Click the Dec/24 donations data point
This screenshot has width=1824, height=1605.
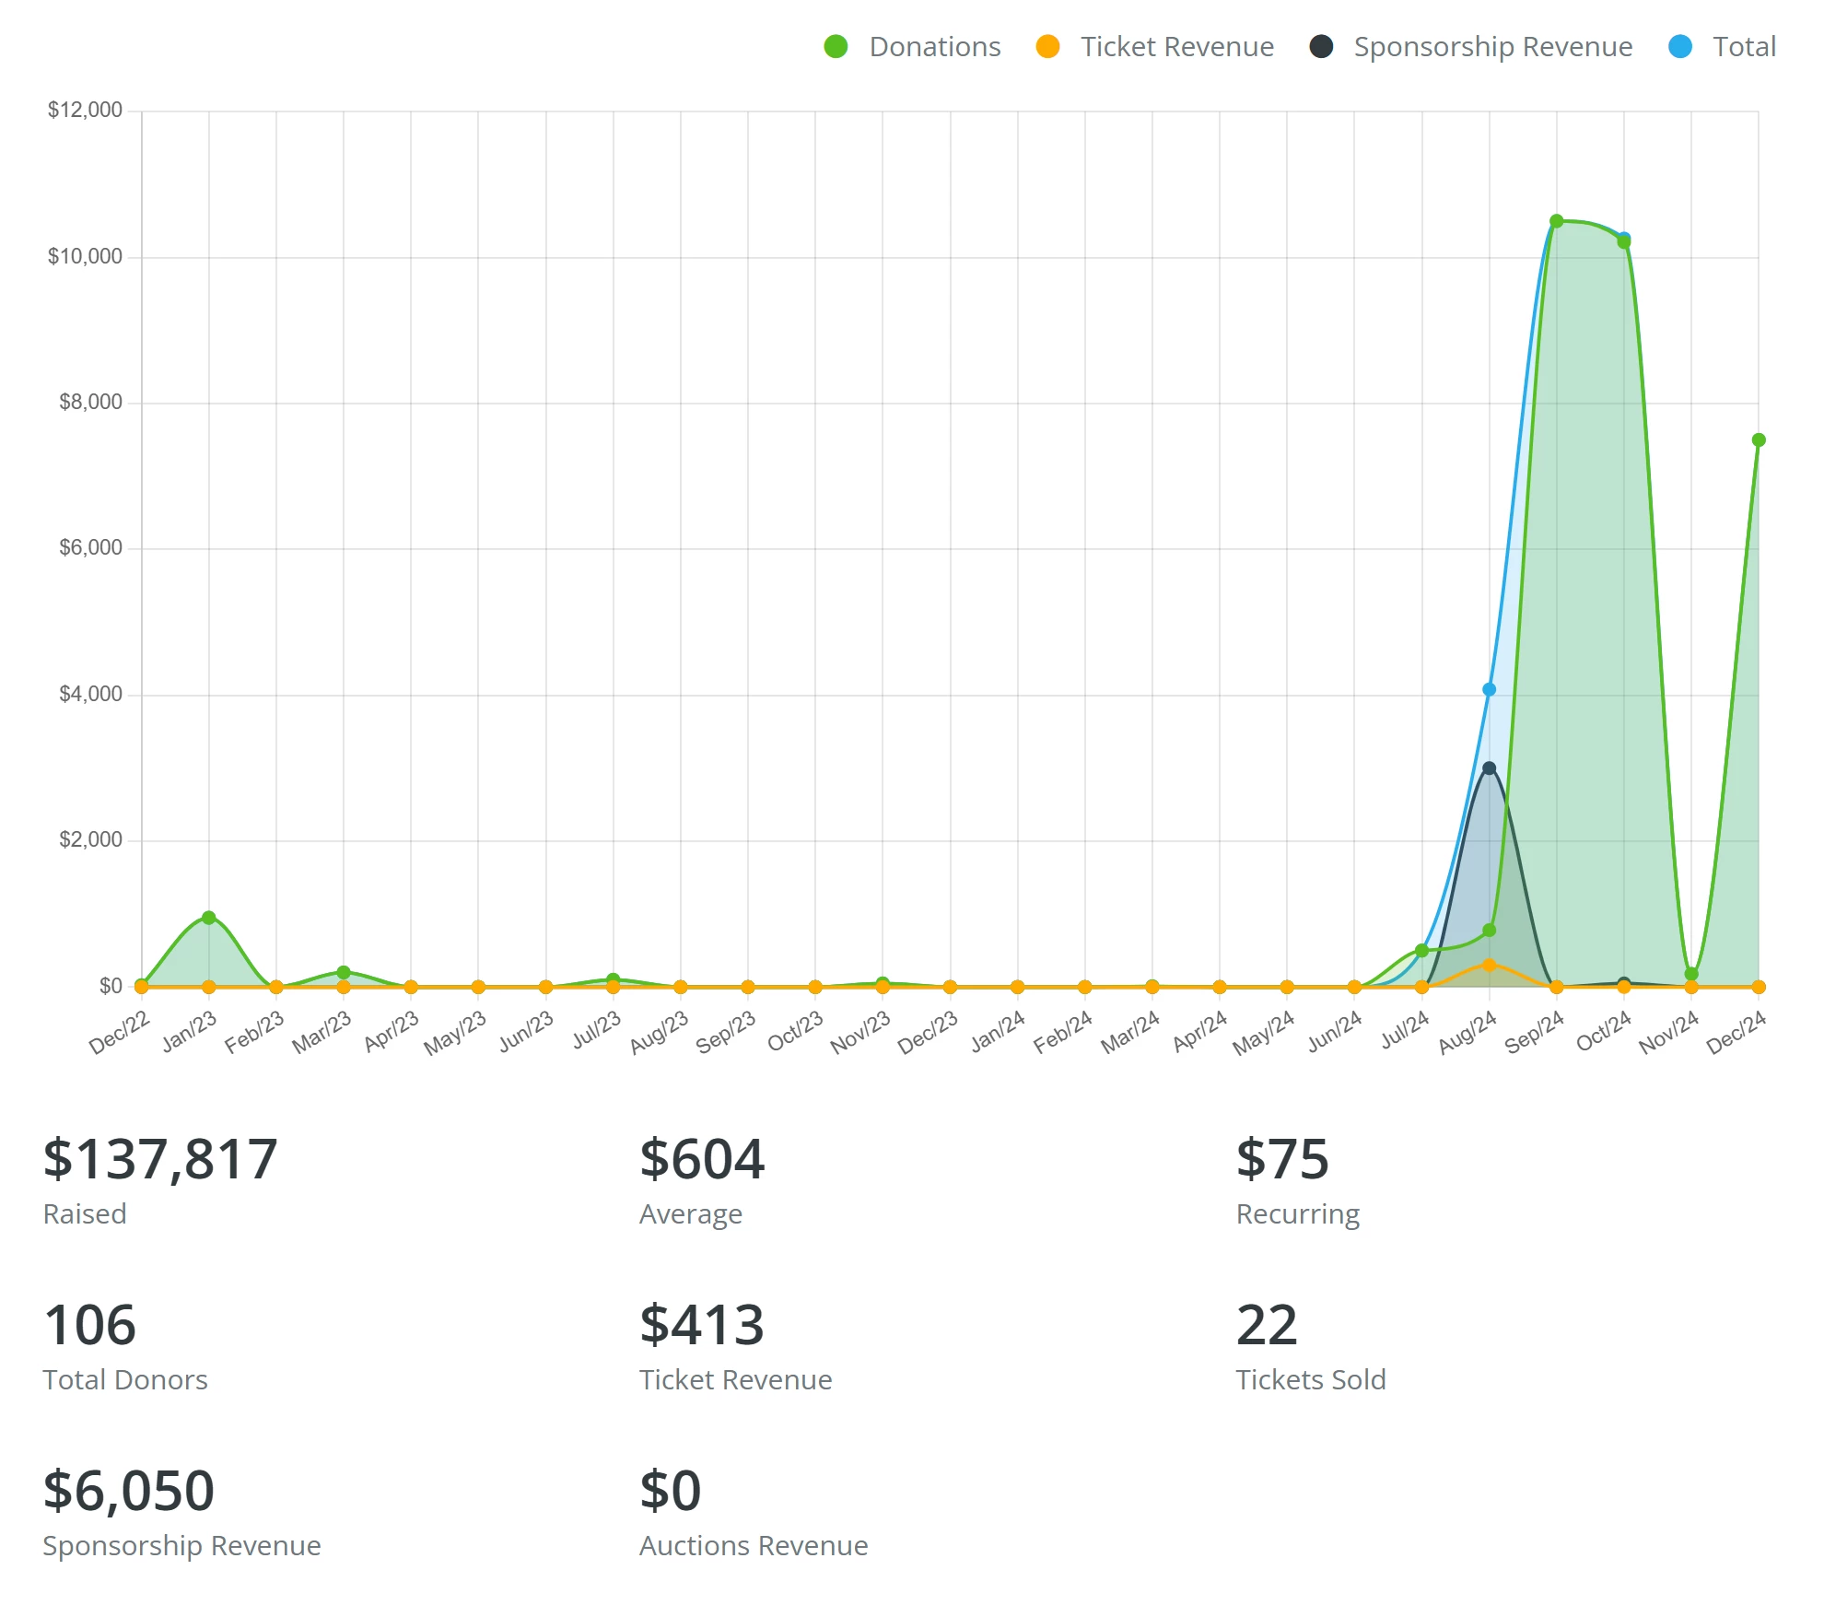1759,440
